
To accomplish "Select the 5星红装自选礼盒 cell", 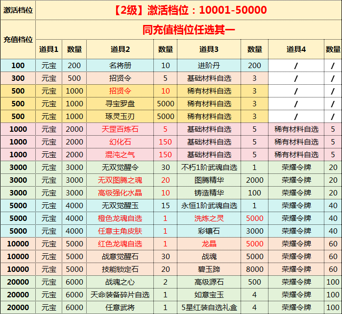I will 209,308.
